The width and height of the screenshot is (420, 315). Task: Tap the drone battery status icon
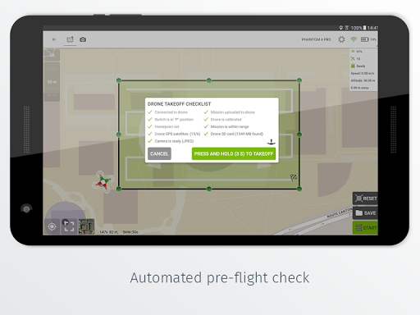[x=364, y=39]
